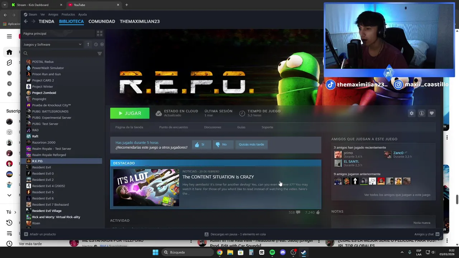Click Nota nueva
This screenshot has height=258, width=459.
[422, 223]
